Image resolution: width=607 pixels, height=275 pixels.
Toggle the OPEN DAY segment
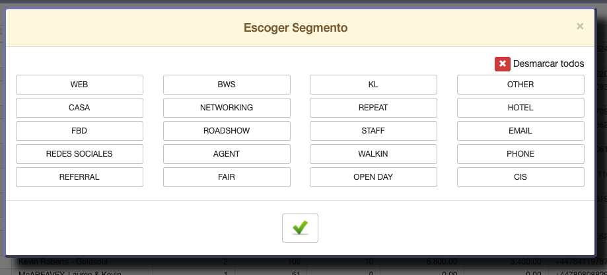click(x=373, y=177)
